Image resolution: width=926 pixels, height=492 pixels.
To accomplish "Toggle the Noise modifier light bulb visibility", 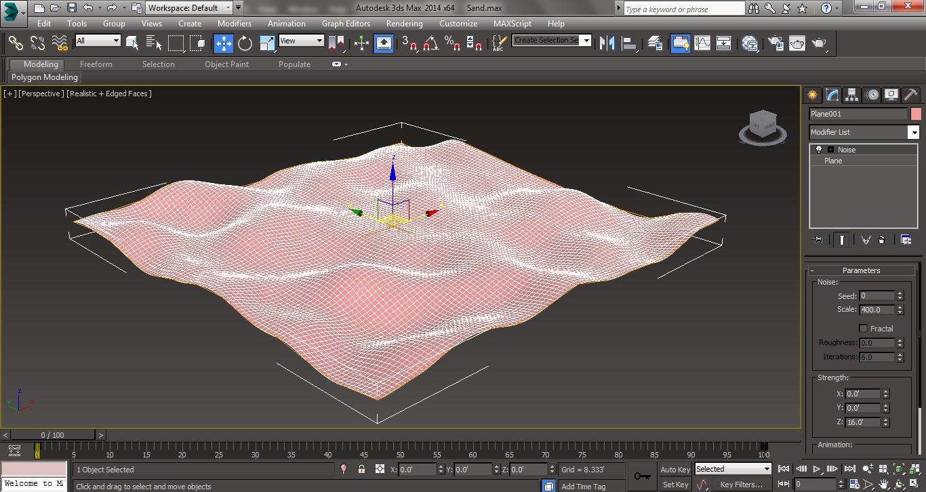I will coord(819,150).
